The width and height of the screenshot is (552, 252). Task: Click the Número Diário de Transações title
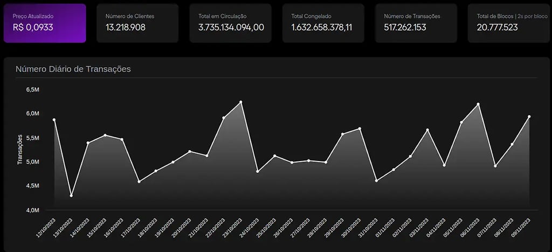coord(73,69)
